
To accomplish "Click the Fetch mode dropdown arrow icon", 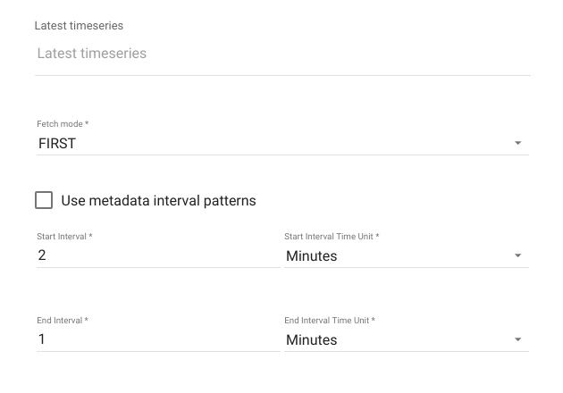I will click(x=517, y=143).
